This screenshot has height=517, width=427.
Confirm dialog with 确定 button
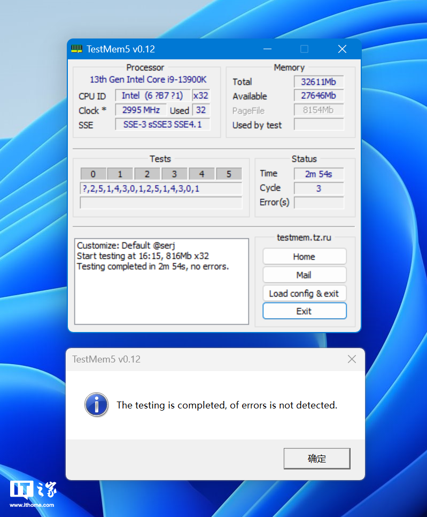tap(316, 459)
